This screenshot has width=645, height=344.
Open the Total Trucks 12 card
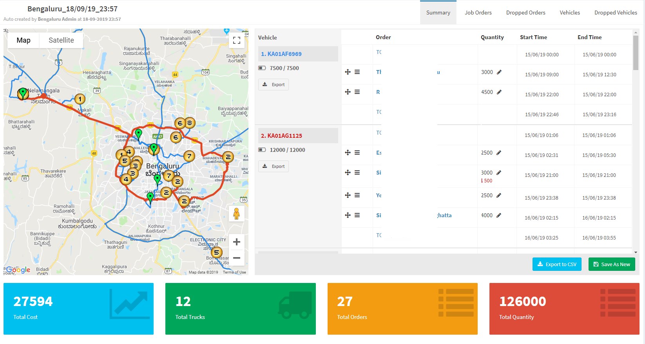click(x=241, y=309)
